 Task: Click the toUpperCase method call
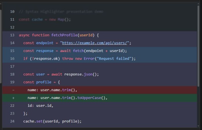tap(89, 98)
